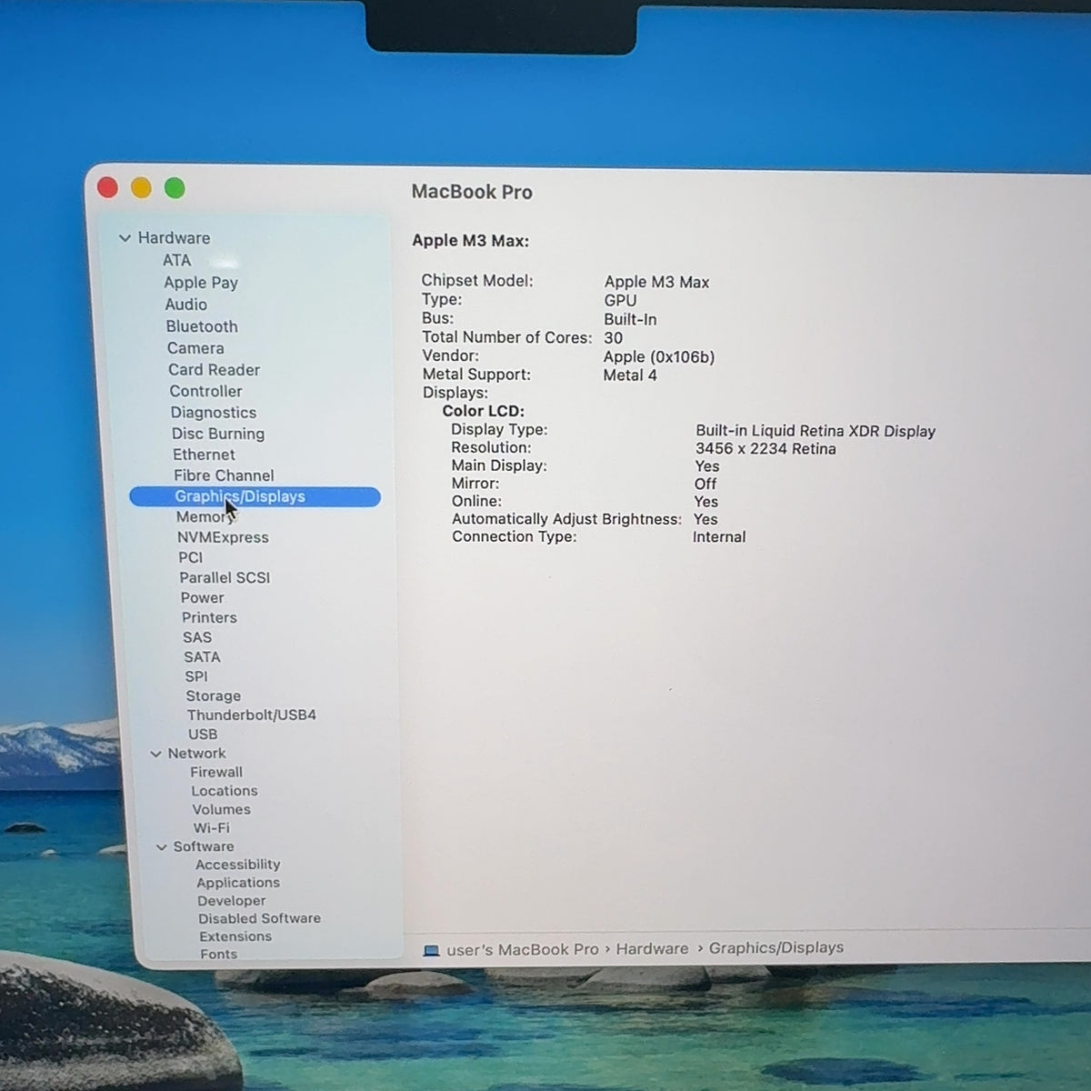The width and height of the screenshot is (1091, 1091).
Task: Open Applications under Software
Action: (238, 883)
